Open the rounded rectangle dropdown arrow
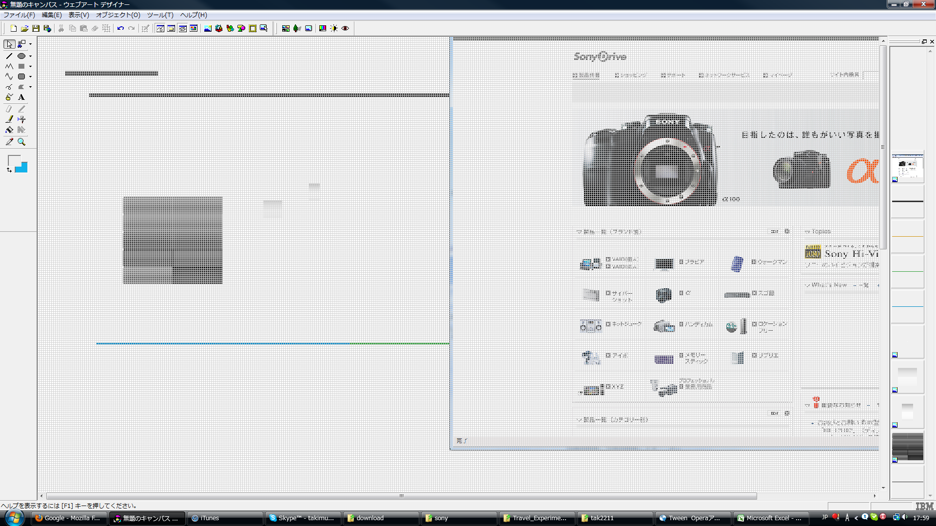Viewport: 936px width, 526px height. click(31, 76)
